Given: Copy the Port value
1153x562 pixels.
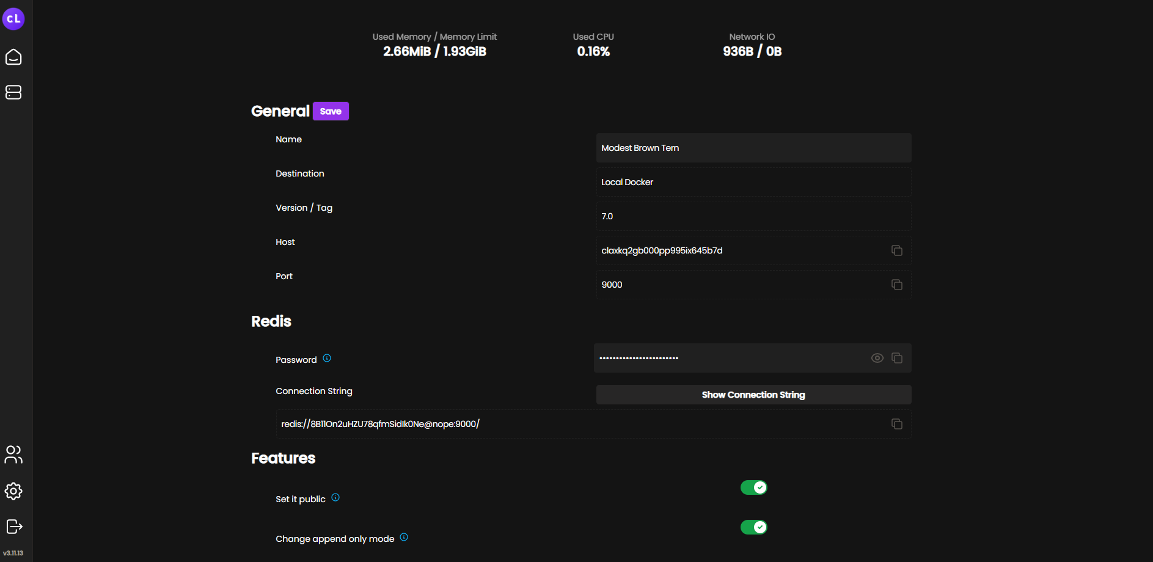Looking at the screenshot, I should tap(896, 285).
